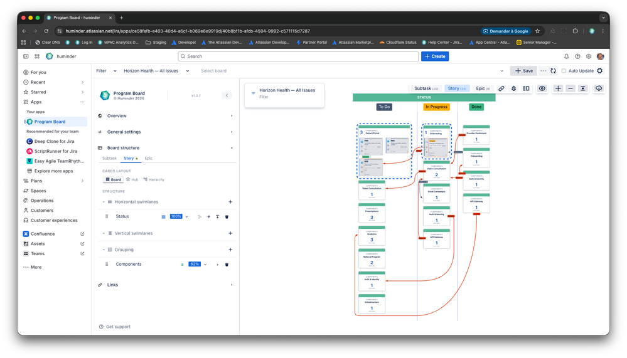Zoom out with the minus icon

[571, 88]
